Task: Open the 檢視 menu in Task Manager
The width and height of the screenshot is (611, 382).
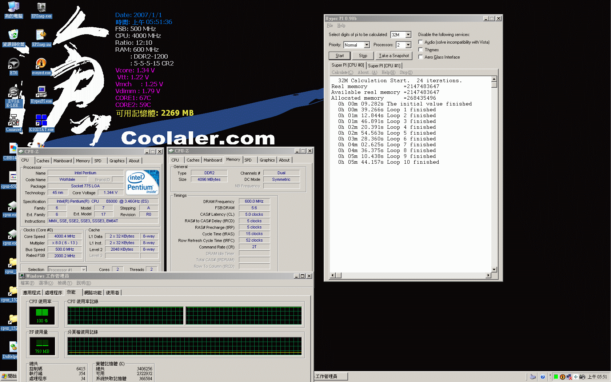Action: (65, 283)
